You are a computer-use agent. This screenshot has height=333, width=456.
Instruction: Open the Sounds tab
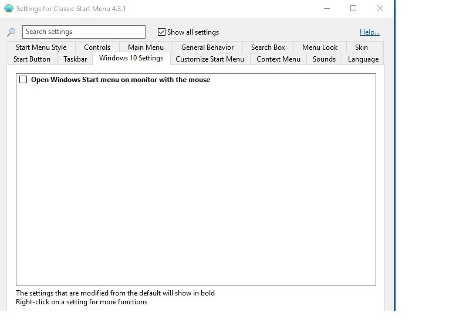point(324,59)
